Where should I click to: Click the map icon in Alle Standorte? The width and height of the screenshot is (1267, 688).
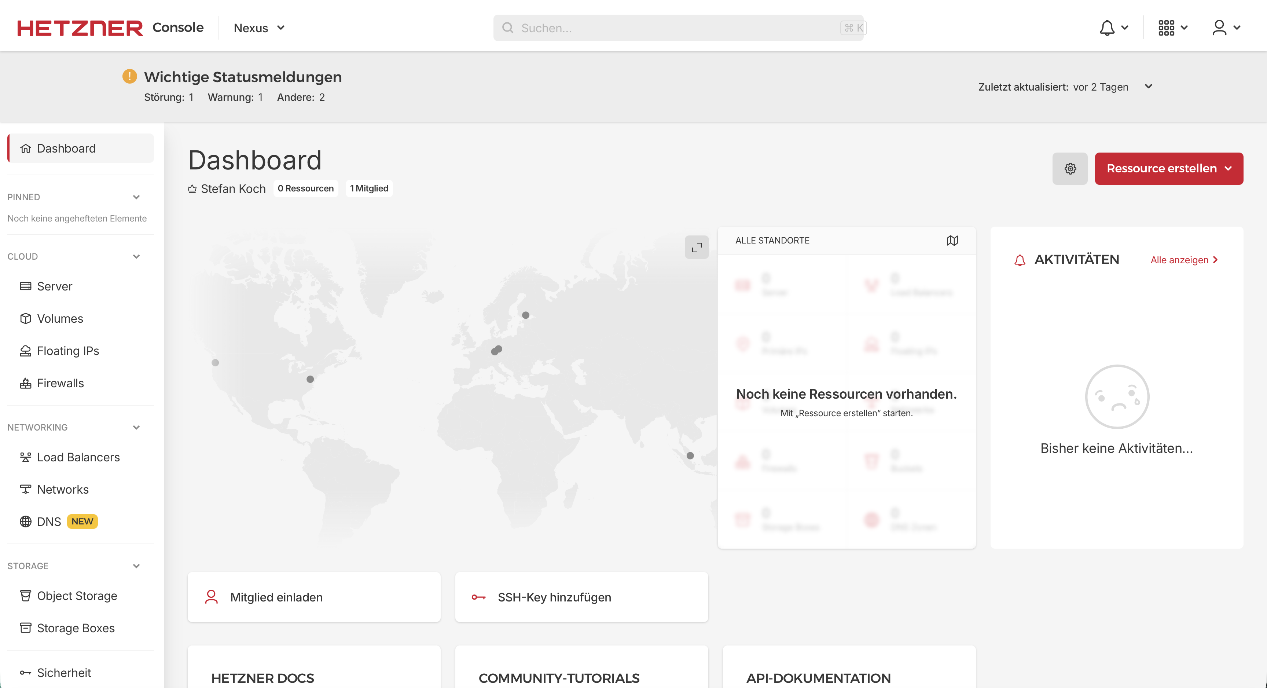click(x=952, y=241)
